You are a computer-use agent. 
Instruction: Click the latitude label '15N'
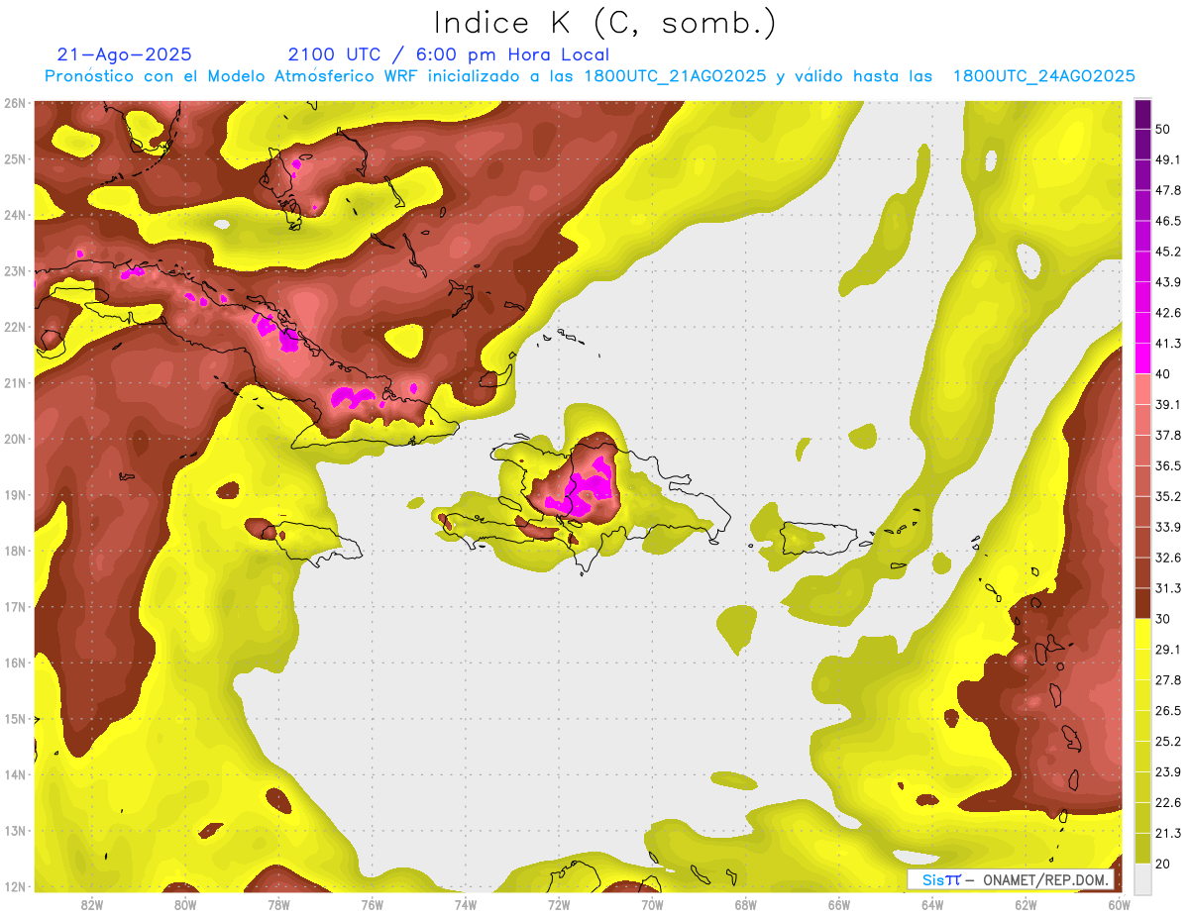[x=15, y=719]
